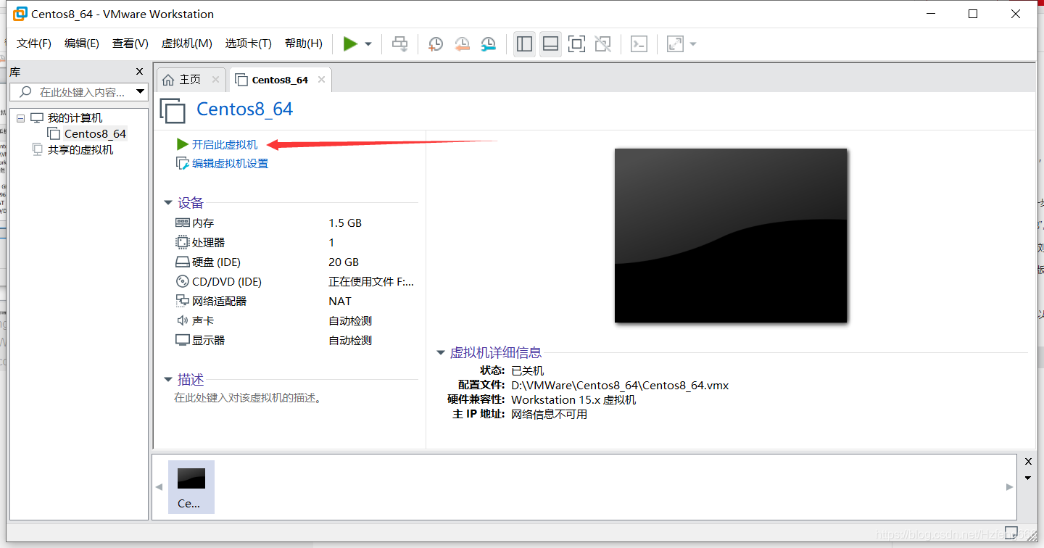Click the large VM screen preview

(x=731, y=236)
